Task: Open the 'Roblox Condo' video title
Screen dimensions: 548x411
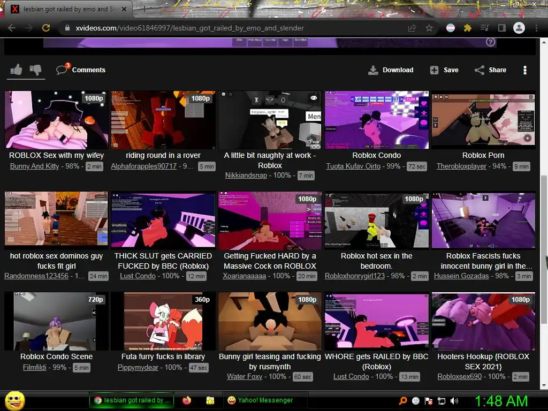Action: click(376, 155)
